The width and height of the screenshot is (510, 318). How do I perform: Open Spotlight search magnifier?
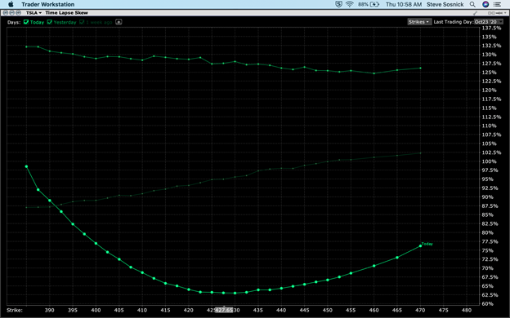472,4
